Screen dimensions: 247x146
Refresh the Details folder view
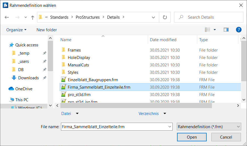pos(165,17)
